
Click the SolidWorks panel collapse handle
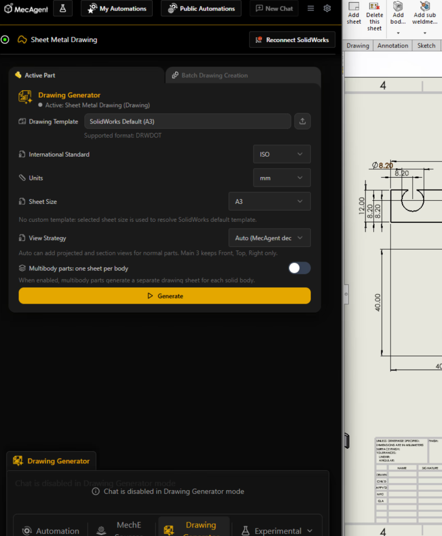(346, 294)
